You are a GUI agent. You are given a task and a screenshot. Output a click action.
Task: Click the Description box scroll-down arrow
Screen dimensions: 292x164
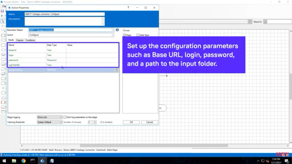(103, 24)
